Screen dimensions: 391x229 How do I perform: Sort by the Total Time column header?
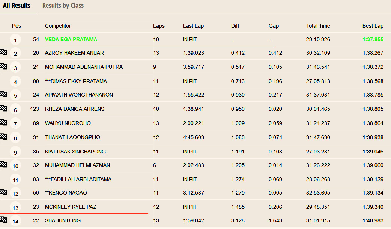pyautogui.click(x=318, y=26)
